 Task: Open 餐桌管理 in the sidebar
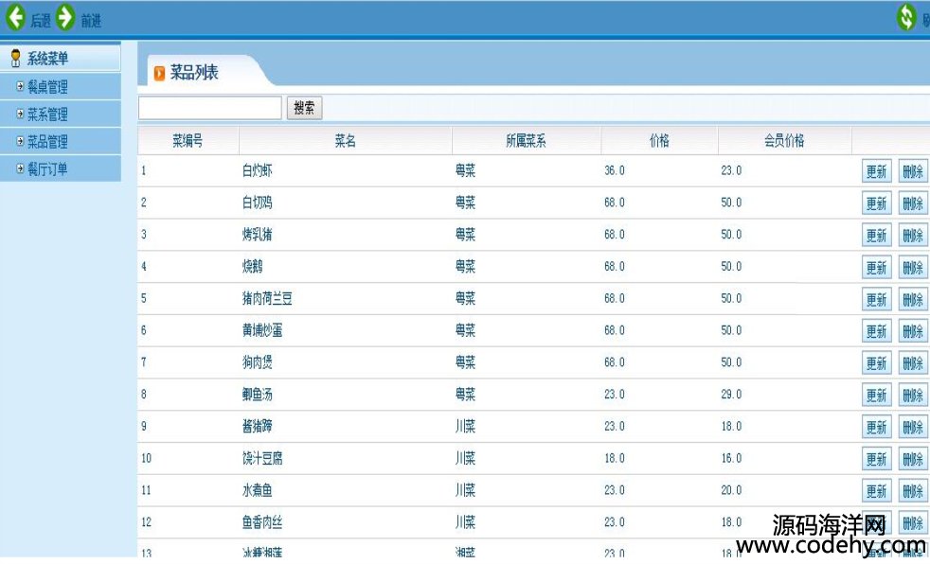47,87
